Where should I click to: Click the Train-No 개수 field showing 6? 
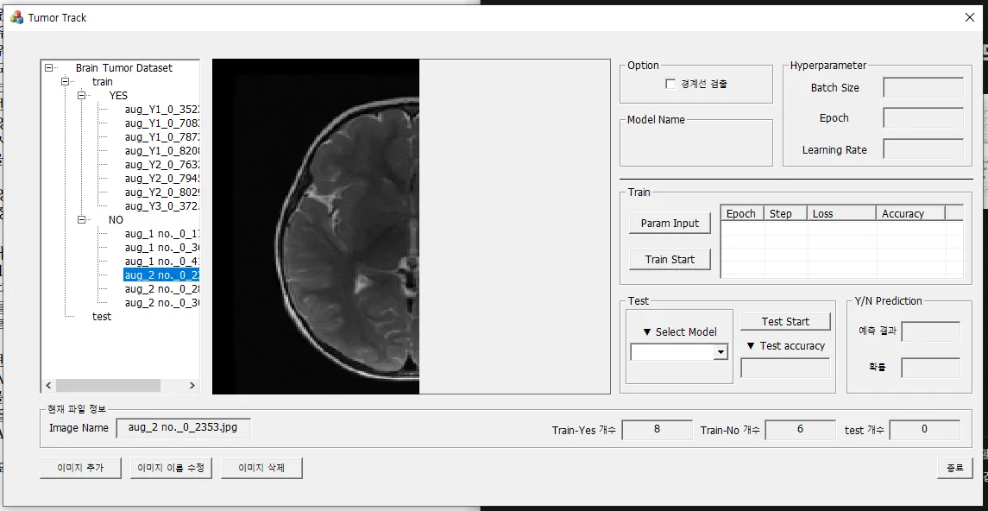pyautogui.click(x=800, y=430)
